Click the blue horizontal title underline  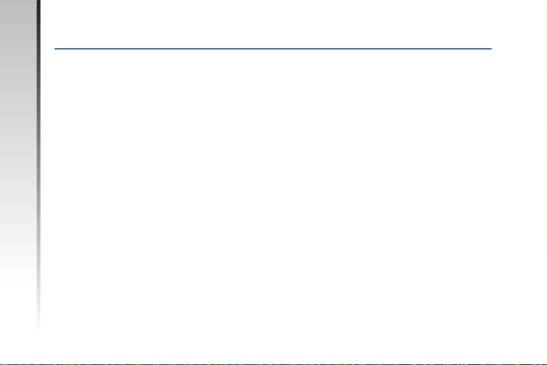[x=273, y=49]
